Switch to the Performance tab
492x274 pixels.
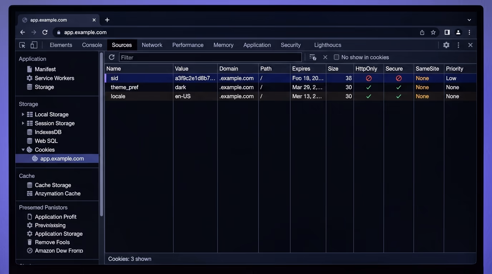click(x=188, y=45)
